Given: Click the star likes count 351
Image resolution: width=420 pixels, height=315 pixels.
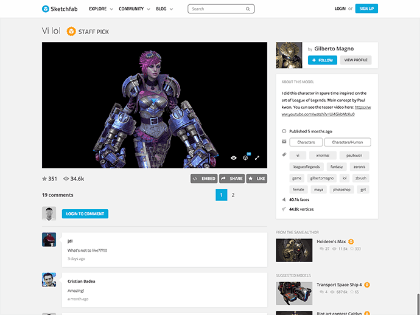Looking at the screenshot, I should [x=49, y=179].
